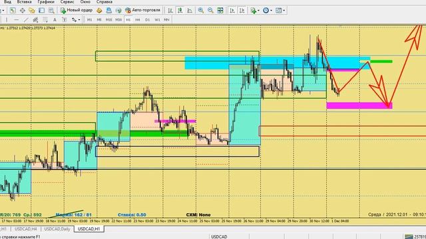The image size is (426, 239).
Task: Open the Terminal panel icon
Action: [41, 11]
